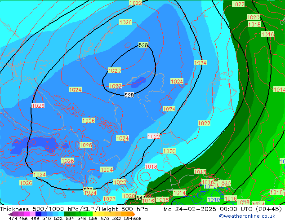Click the '528' contour label on white background
285x220 pixels.
(x=129, y=95)
